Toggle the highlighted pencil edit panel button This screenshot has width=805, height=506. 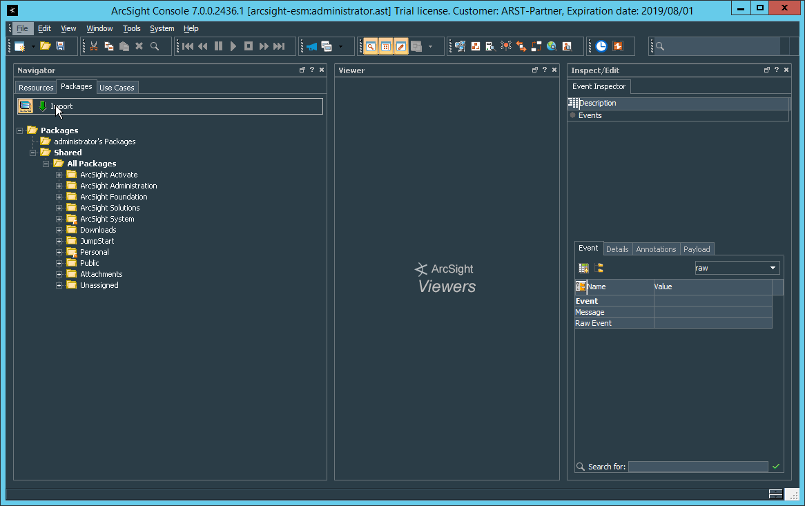coord(401,46)
